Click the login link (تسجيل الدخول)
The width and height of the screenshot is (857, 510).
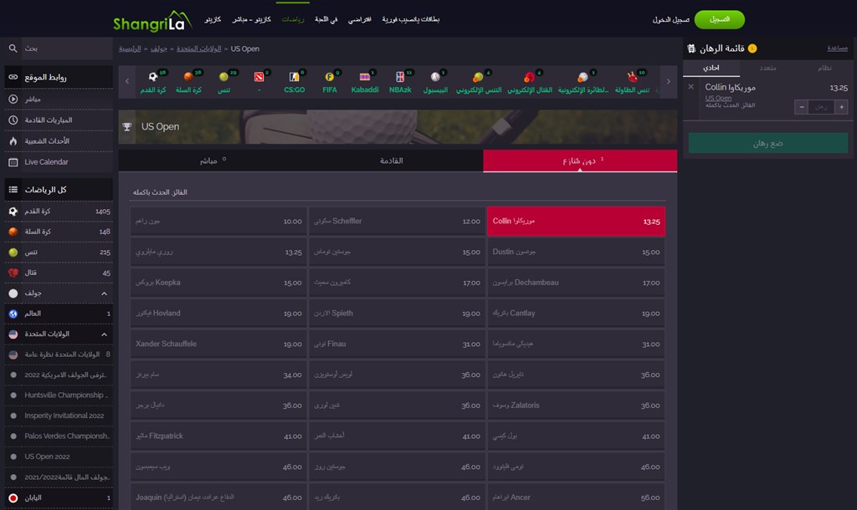tap(670, 20)
